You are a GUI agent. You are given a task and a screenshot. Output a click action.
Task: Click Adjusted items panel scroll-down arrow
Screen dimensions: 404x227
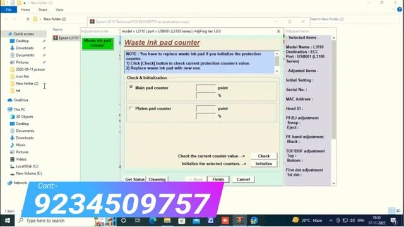coord(334,183)
